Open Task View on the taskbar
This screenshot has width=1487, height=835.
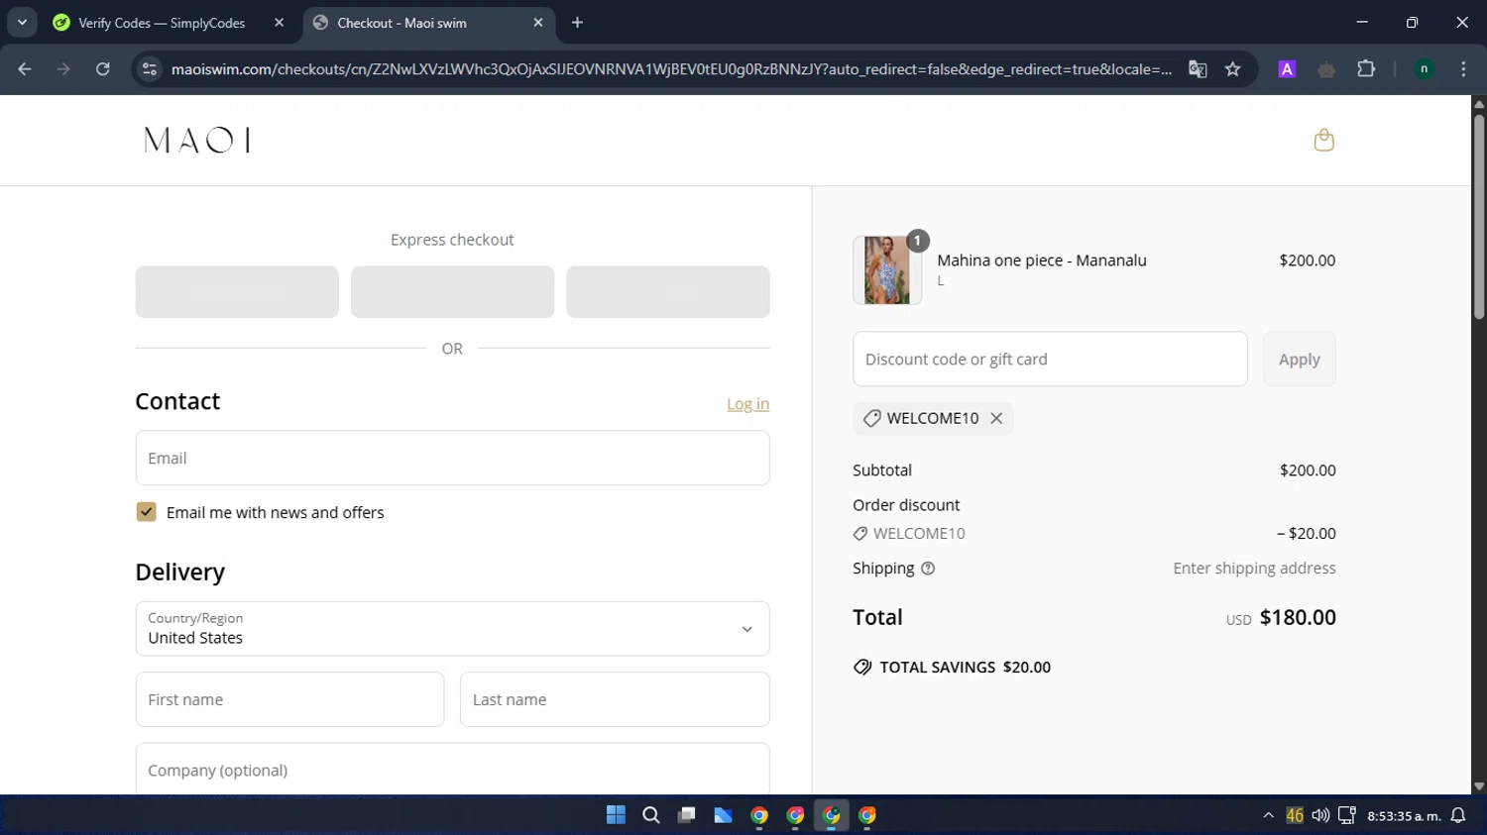(x=687, y=815)
